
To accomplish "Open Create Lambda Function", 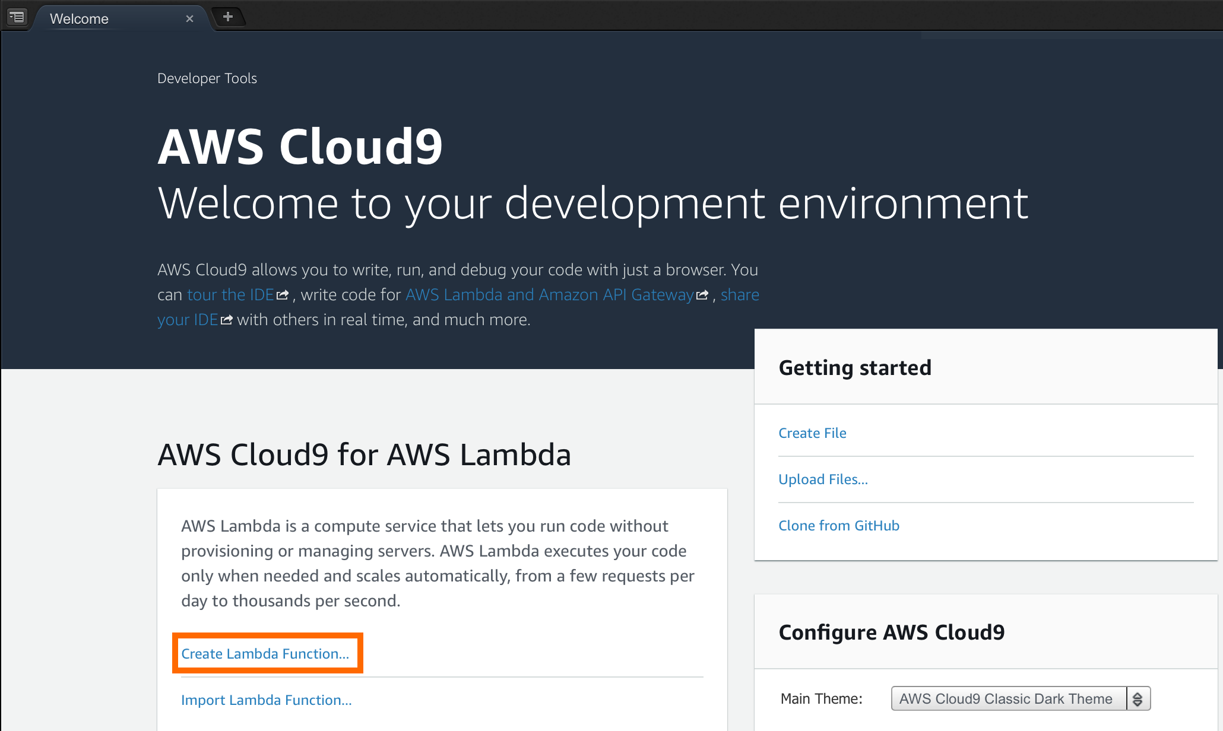I will pyautogui.click(x=265, y=653).
